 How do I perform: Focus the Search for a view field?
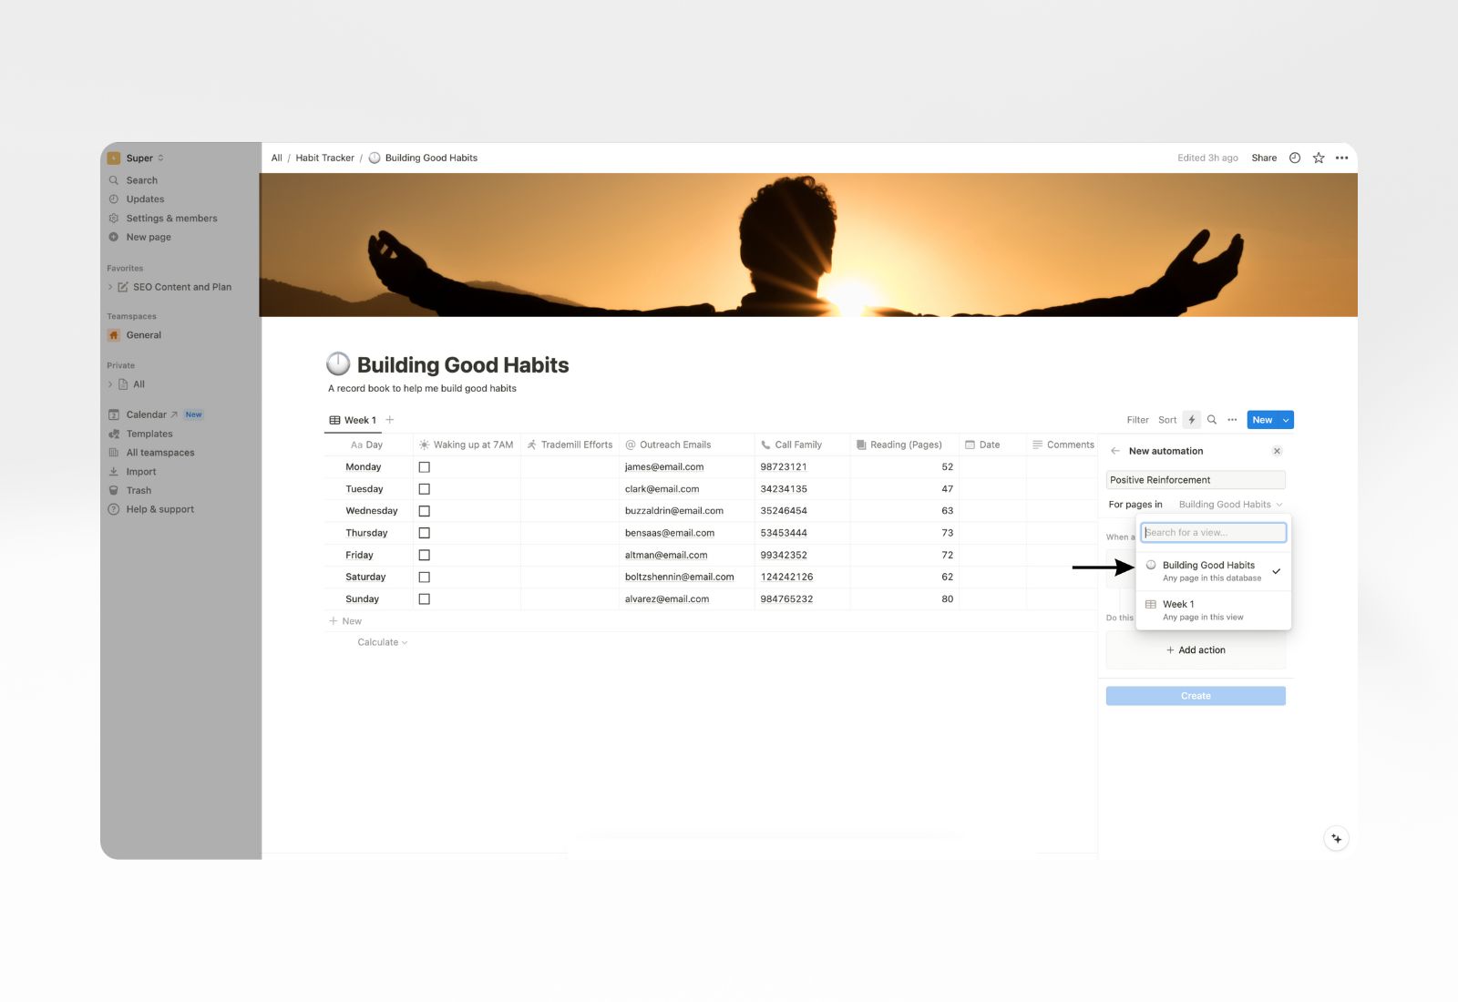pos(1214,532)
